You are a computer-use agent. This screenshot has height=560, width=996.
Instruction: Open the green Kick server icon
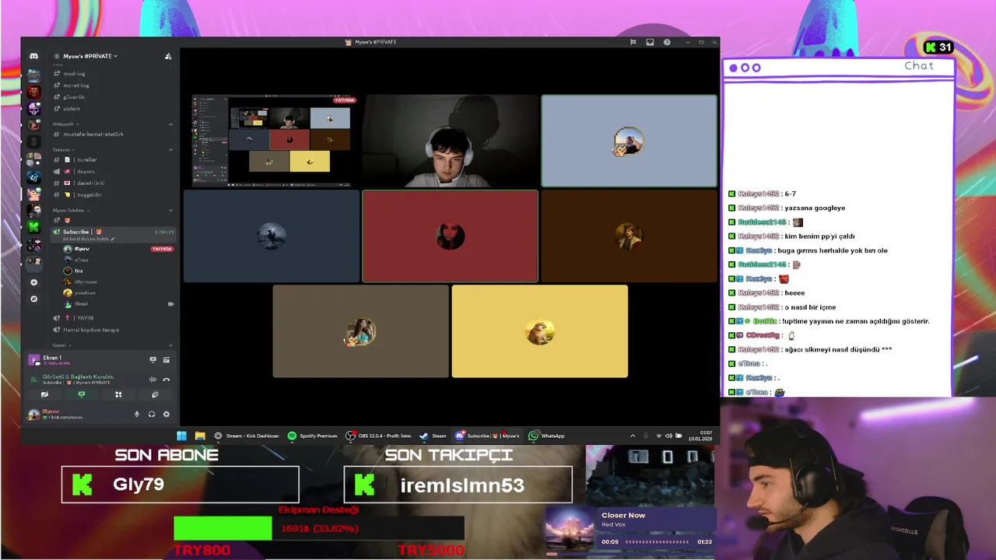[33, 226]
